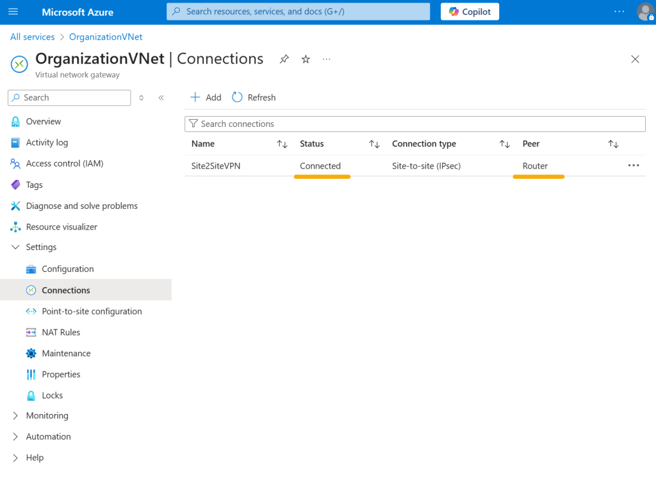This screenshot has height=482, width=656.
Task: Click the Microsoft Azure home label
Action: point(78,12)
